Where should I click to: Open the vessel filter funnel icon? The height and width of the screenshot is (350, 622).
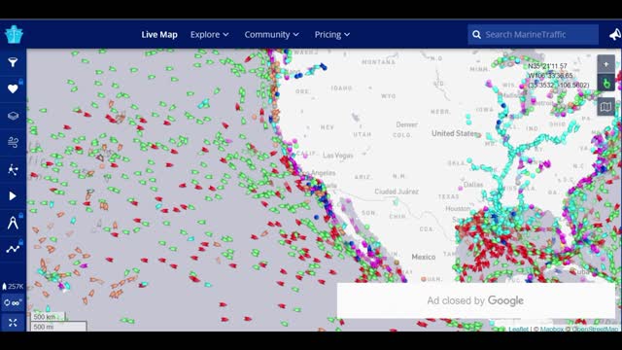point(13,62)
